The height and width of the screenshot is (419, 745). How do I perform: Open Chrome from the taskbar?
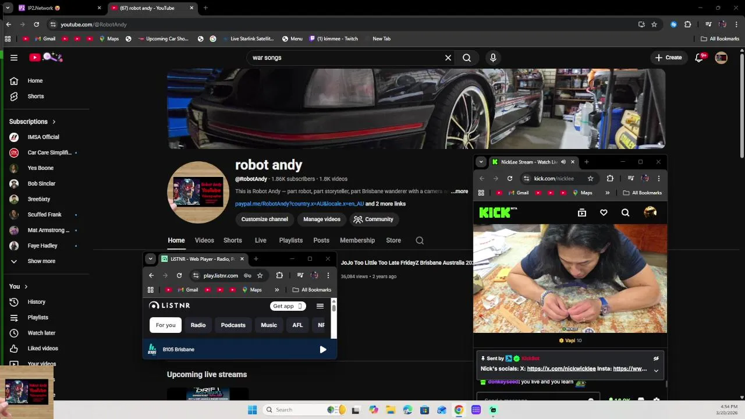tap(459, 410)
